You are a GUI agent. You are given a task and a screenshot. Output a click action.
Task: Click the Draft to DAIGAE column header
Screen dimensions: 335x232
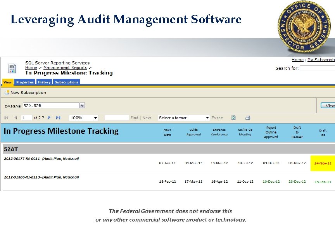coord(297,132)
